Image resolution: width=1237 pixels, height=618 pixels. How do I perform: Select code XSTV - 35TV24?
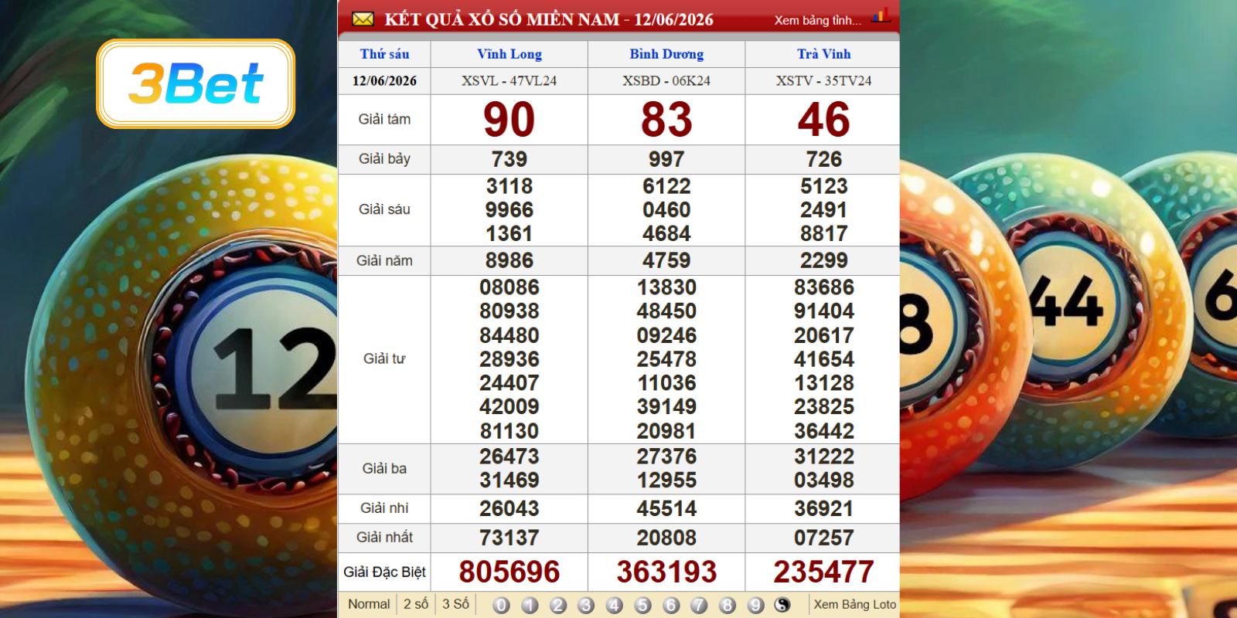pos(824,81)
